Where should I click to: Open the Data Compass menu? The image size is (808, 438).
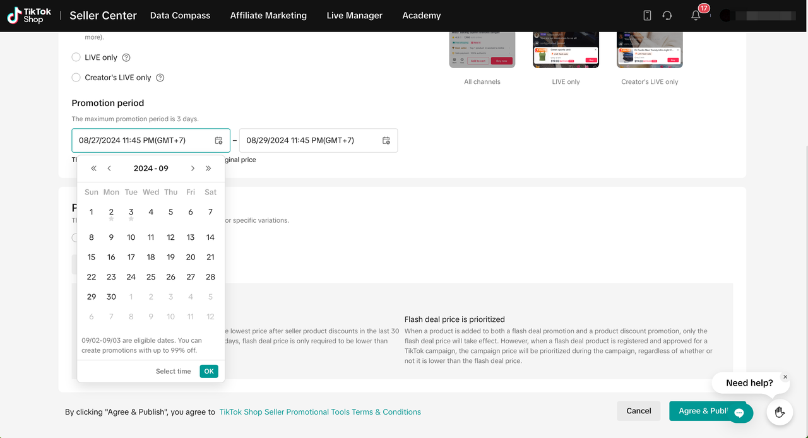click(x=180, y=16)
